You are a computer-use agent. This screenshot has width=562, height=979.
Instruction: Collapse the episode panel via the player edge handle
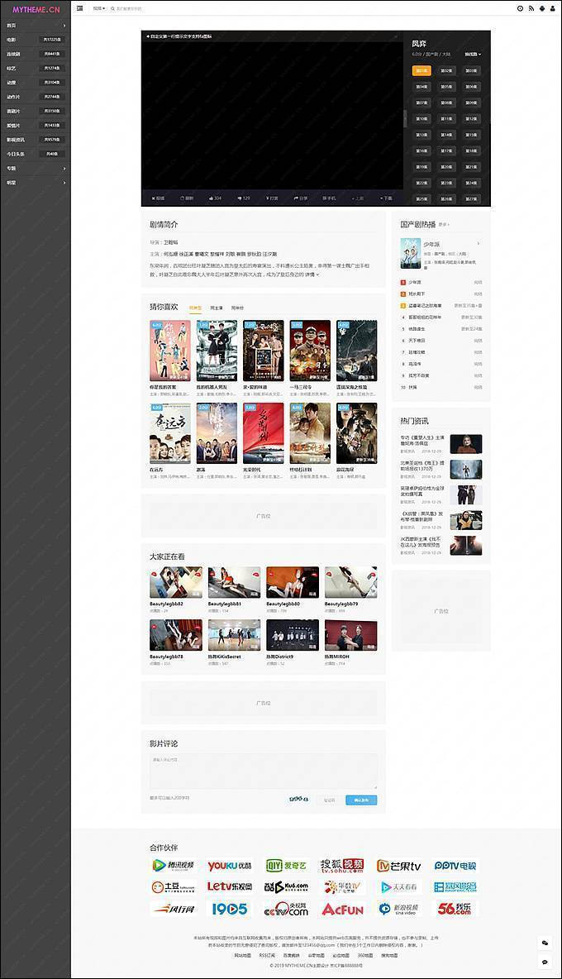pyautogui.click(x=406, y=118)
